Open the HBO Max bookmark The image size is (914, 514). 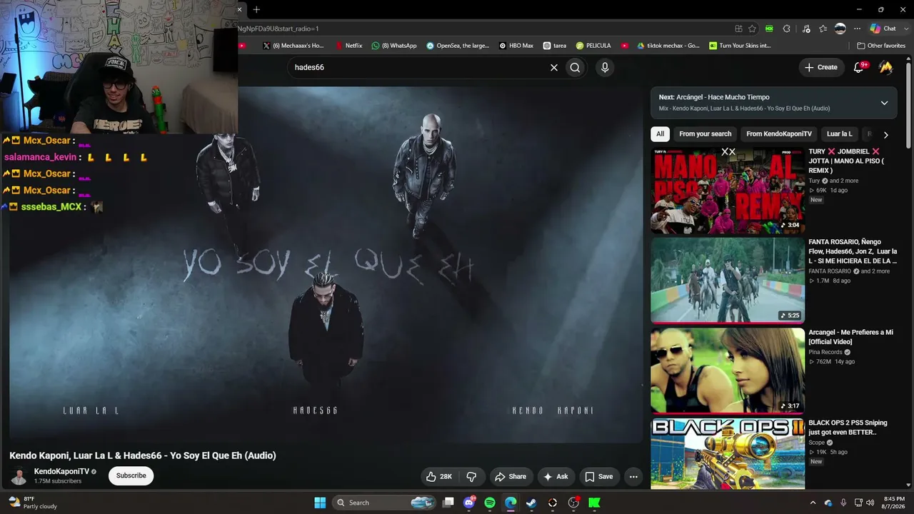pyautogui.click(x=516, y=46)
